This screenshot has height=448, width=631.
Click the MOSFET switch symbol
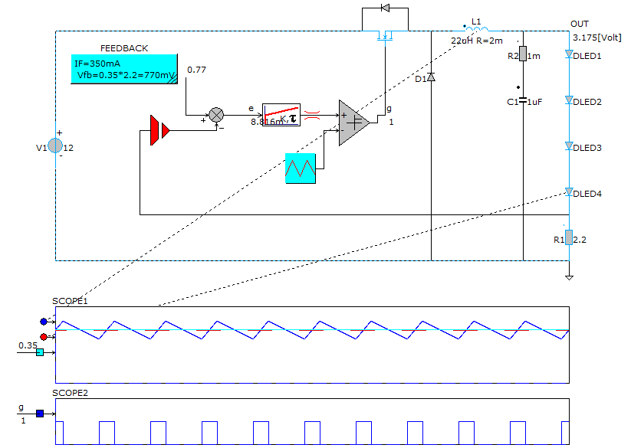[385, 37]
